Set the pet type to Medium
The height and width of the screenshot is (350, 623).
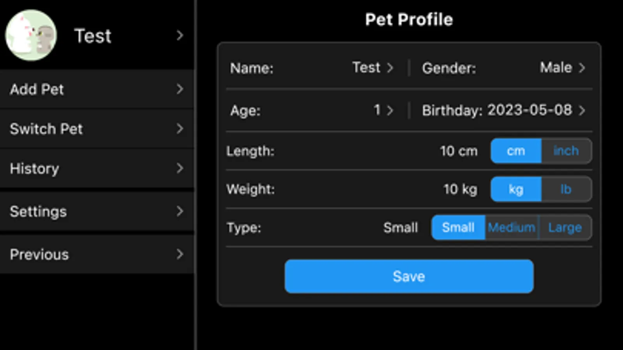click(x=512, y=227)
